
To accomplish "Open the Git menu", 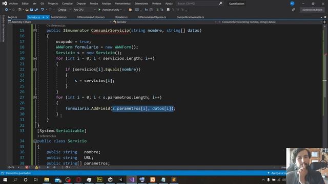I will click(42, 4).
